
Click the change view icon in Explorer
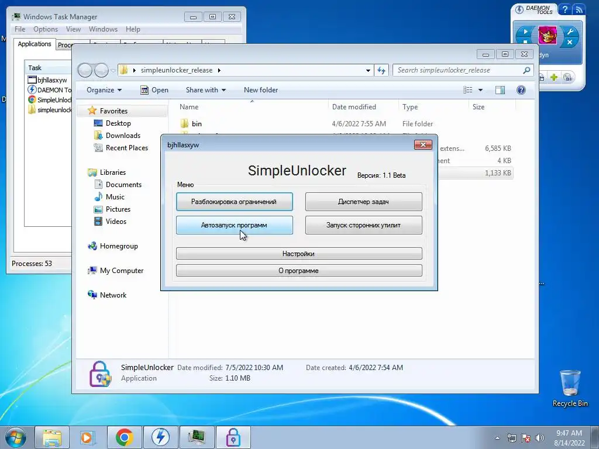[x=467, y=90]
